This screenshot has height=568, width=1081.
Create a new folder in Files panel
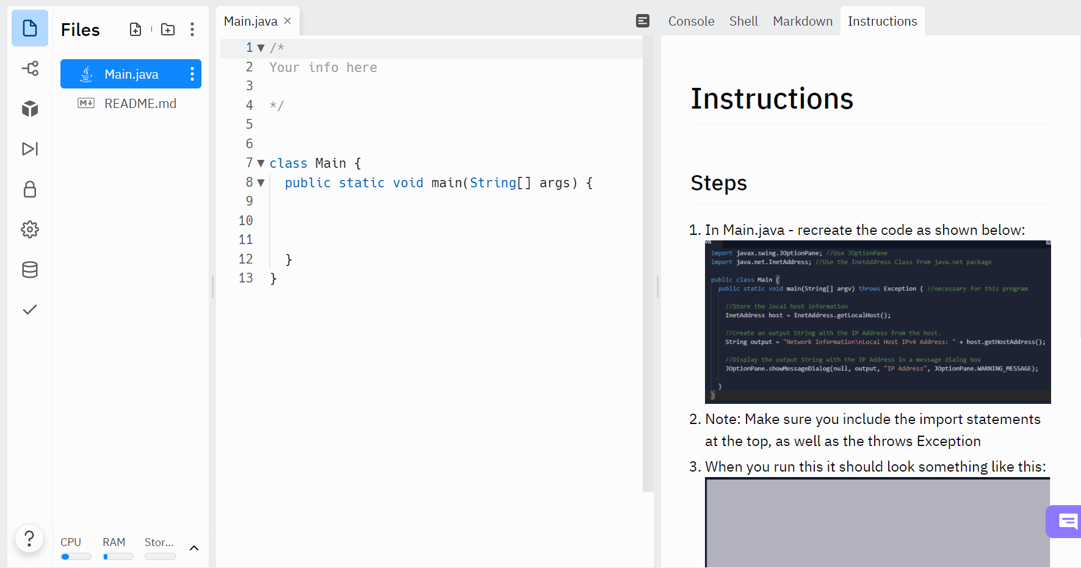coord(167,29)
